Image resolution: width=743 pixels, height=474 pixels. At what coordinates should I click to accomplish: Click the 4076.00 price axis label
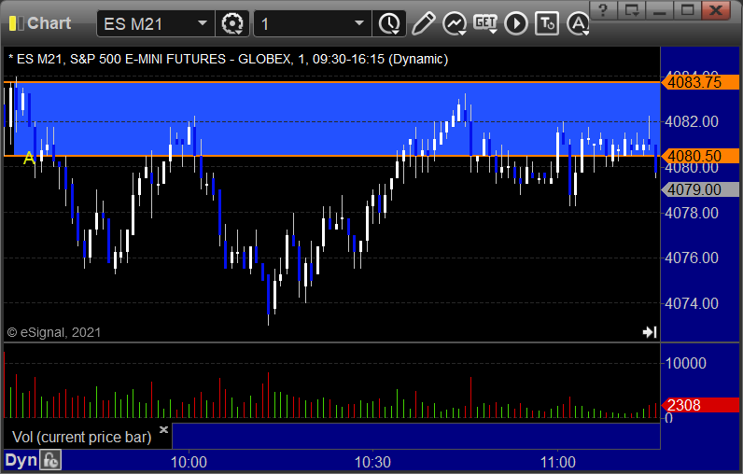tap(692, 258)
